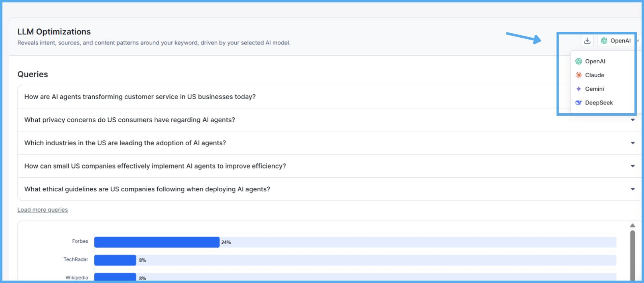Click the Queries section heading

pyautogui.click(x=33, y=74)
